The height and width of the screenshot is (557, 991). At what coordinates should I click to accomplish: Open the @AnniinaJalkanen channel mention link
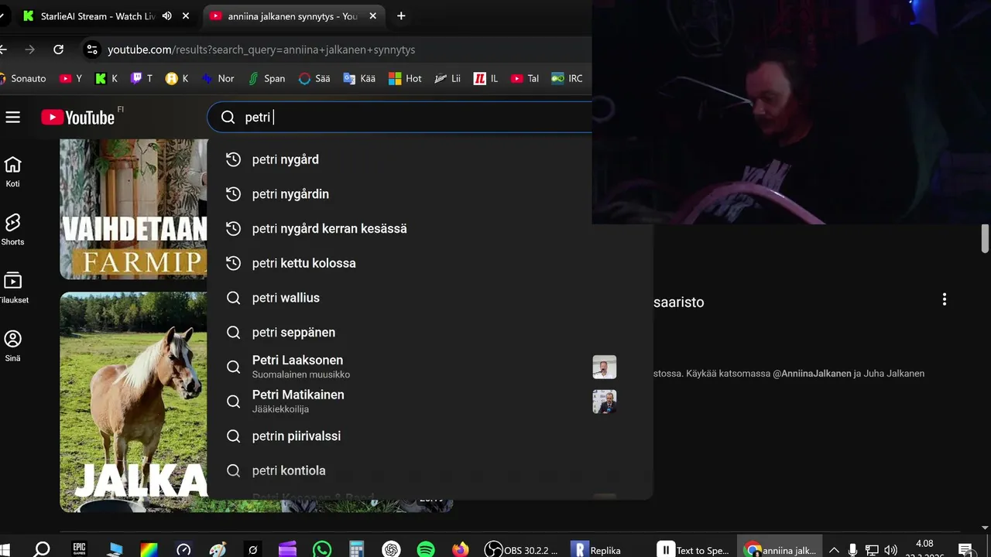pyautogui.click(x=811, y=374)
